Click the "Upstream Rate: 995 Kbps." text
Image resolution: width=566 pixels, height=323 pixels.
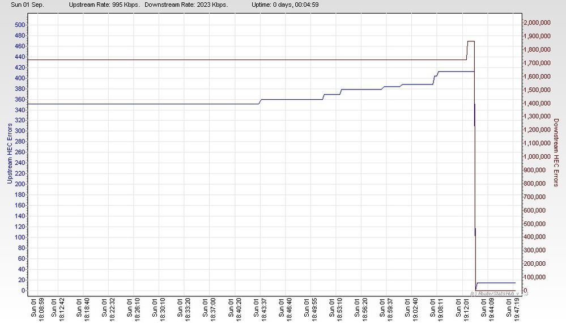(104, 5)
